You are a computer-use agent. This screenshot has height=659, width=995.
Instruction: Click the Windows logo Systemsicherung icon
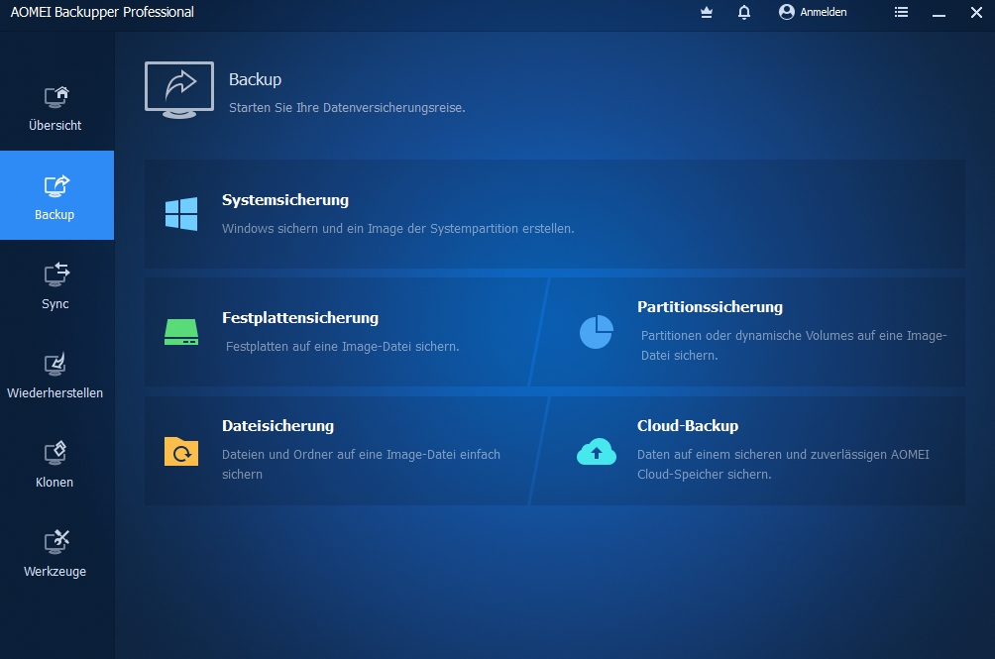click(x=181, y=214)
